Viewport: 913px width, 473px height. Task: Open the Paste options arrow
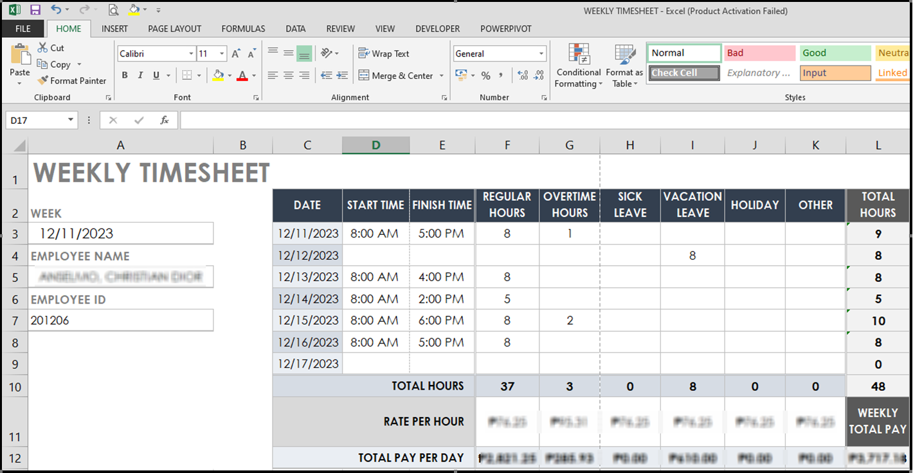point(20,83)
